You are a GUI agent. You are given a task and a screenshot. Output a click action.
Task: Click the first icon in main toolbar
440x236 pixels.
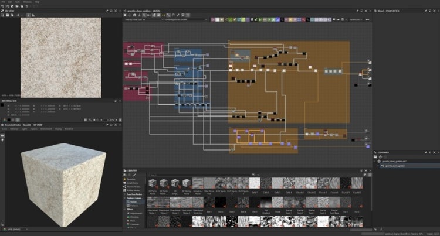tap(3, 6)
